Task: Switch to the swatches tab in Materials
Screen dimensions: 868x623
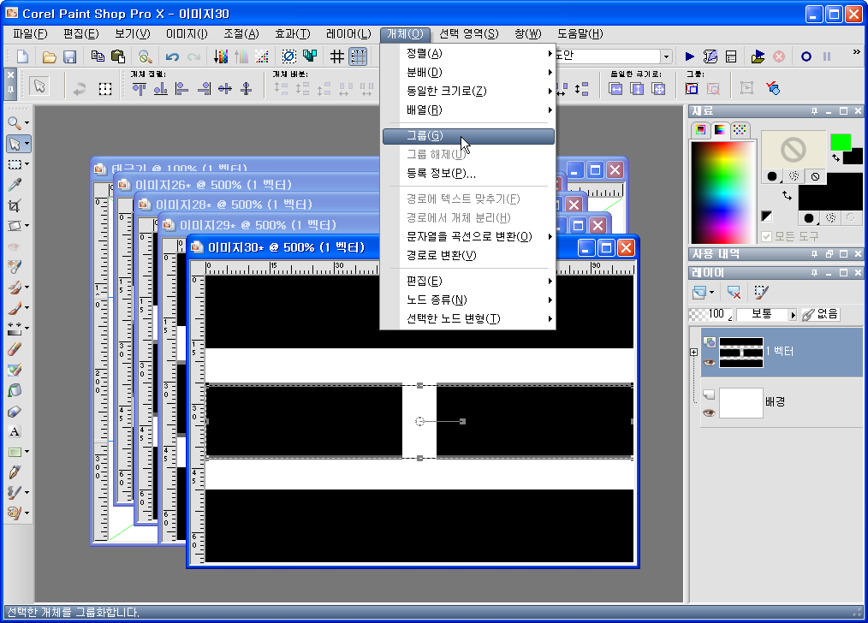Action: [740, 129]
